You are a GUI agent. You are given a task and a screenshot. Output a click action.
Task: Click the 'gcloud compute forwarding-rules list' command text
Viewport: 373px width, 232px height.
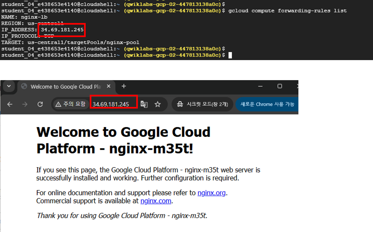point(287,11)
